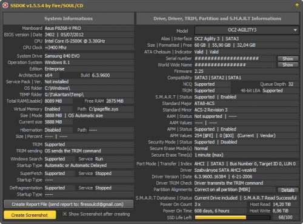Click Create Report File button

[68, 204]
